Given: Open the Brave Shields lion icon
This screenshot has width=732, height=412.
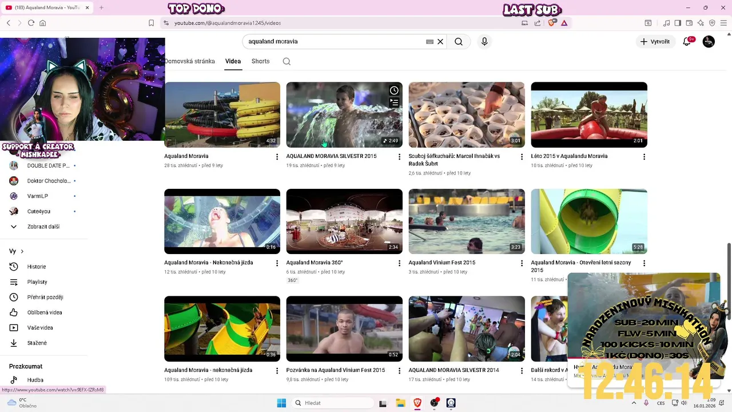Looking at the screenshot, I should coord(551,23).
